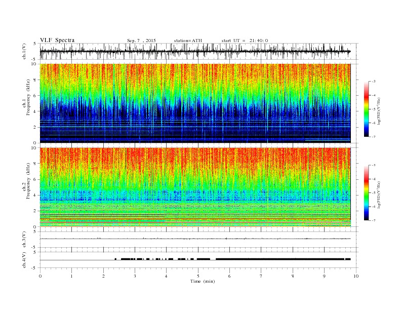
Task: Click inside the ch.2 spectrogram plot
Action: pos(195,187)
